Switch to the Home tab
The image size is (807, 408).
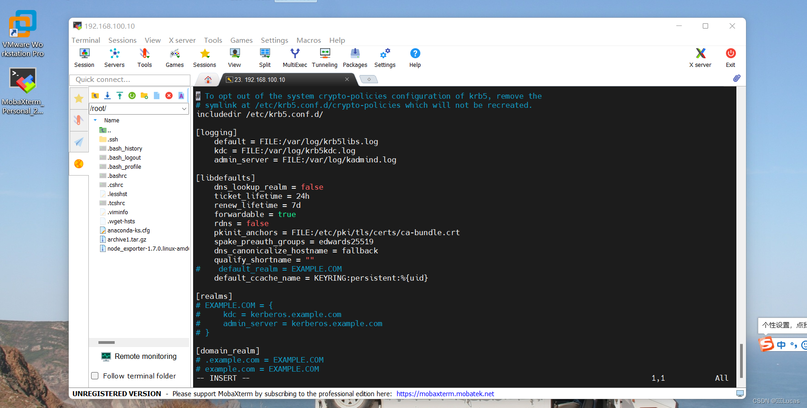click(x=208, y=80)
